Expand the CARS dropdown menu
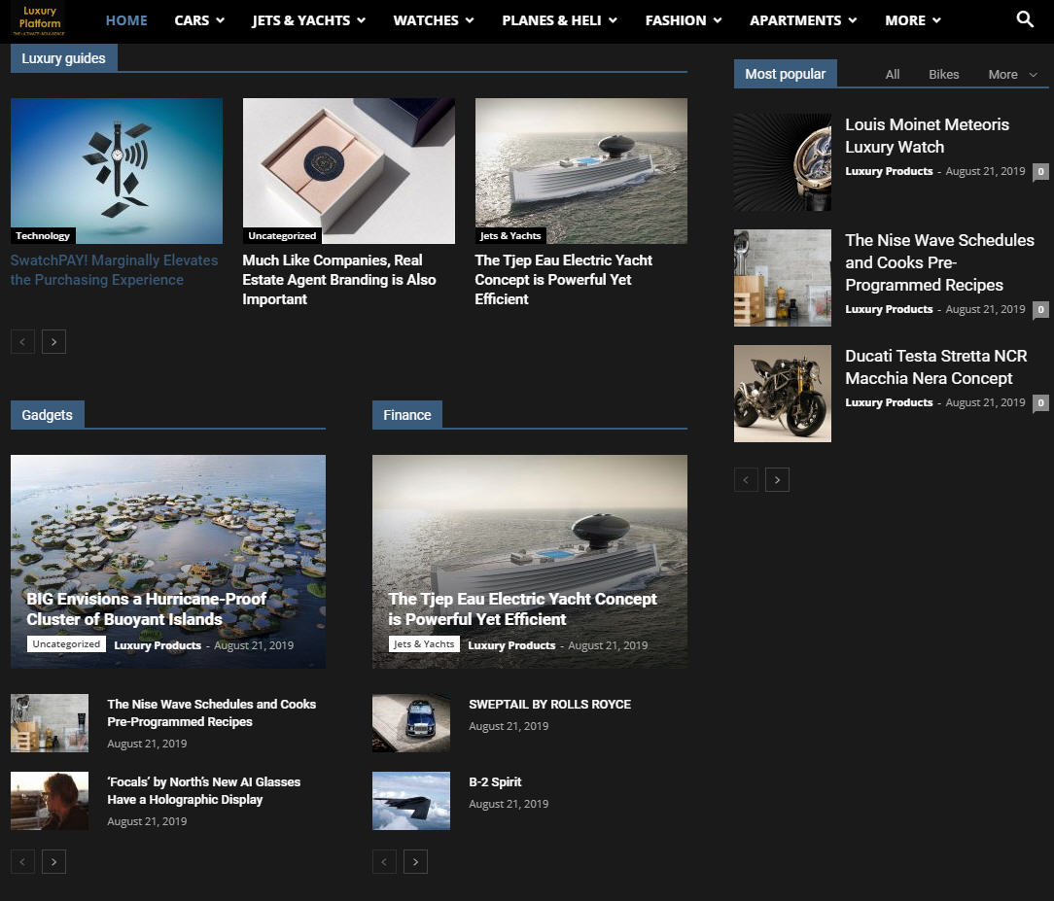The width and height of the screenshot is (1054, 901). [x=199, y=20]
